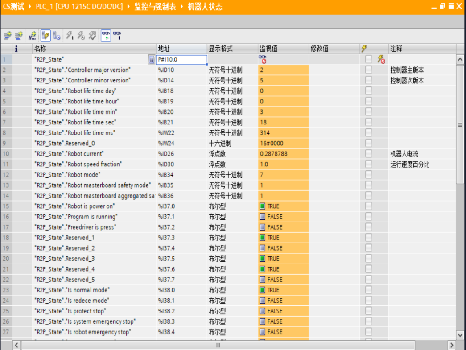Tick the modify checkbox for Robot current row

click(368, 154)
